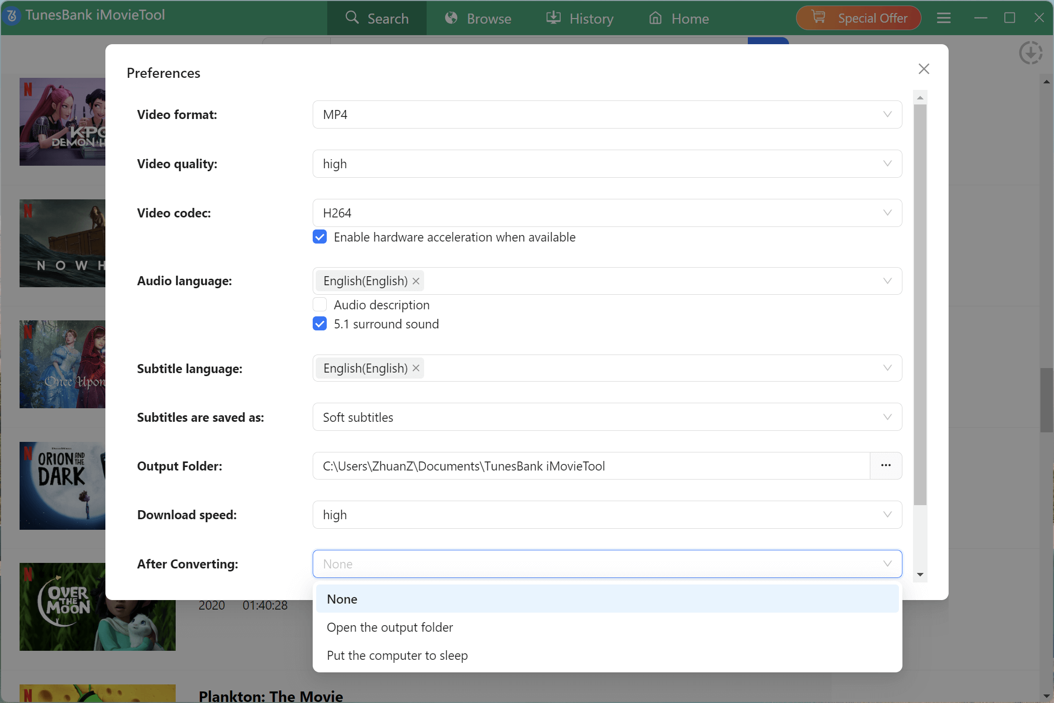This screenshot has height=703, width=1054.
Task: Select 'Put the computer to sleep' option
Action: click(397, 655)
